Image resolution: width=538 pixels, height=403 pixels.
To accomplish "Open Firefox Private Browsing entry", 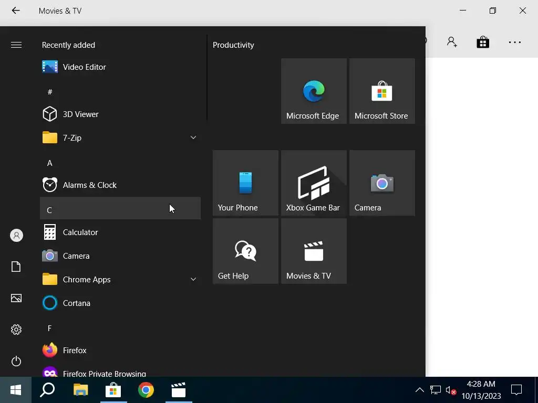I will (120, 372).
